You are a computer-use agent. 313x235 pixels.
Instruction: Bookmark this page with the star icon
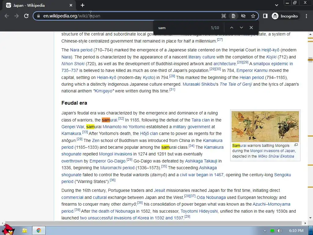pyautogui.click(x=253, y=16)
